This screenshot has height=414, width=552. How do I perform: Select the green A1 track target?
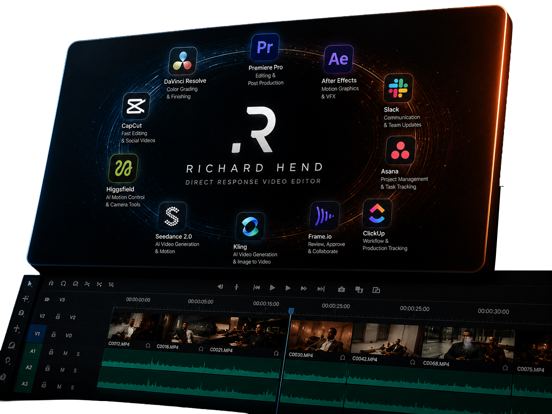tap(33, 351)
